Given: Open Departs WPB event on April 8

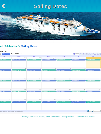Looking at the screenshot, I should tap(49, 70).
